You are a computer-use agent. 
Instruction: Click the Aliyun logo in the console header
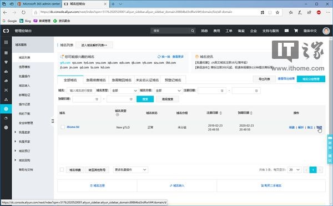[6, 31]
